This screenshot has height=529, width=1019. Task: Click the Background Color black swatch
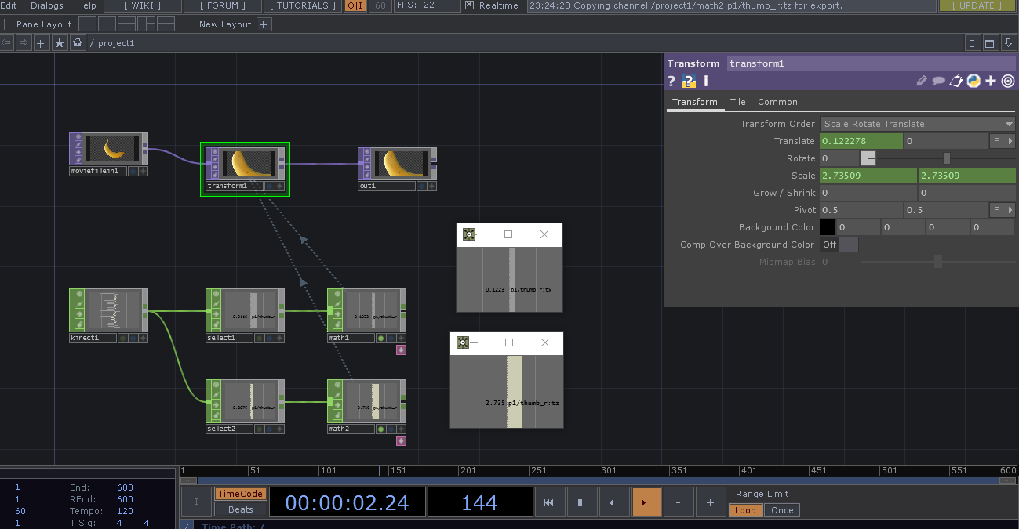(827, 227)
